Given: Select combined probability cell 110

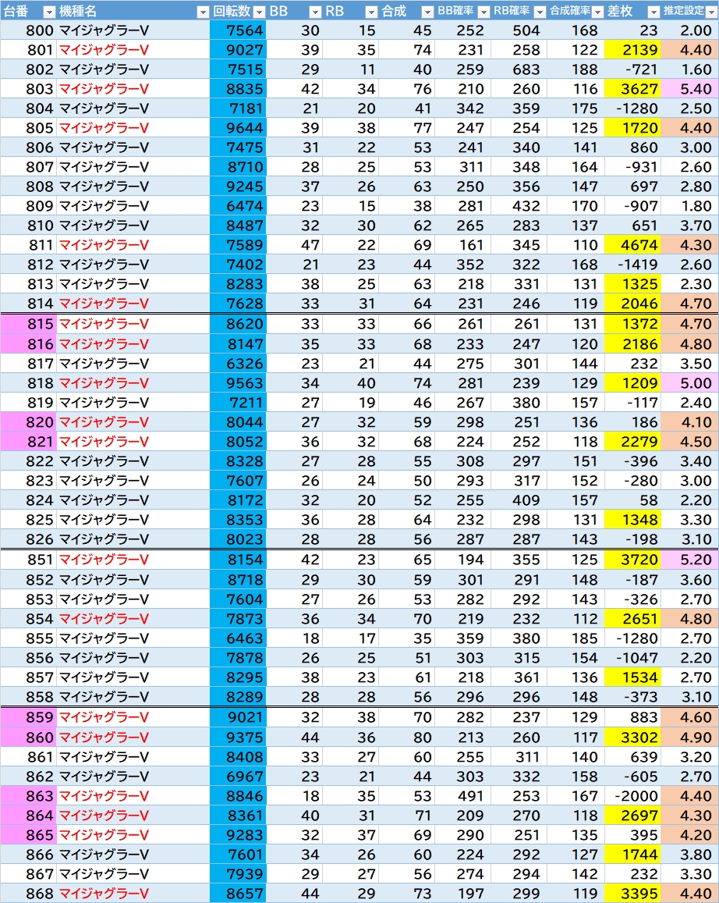Looking at the screenshot, I should 576,245.
